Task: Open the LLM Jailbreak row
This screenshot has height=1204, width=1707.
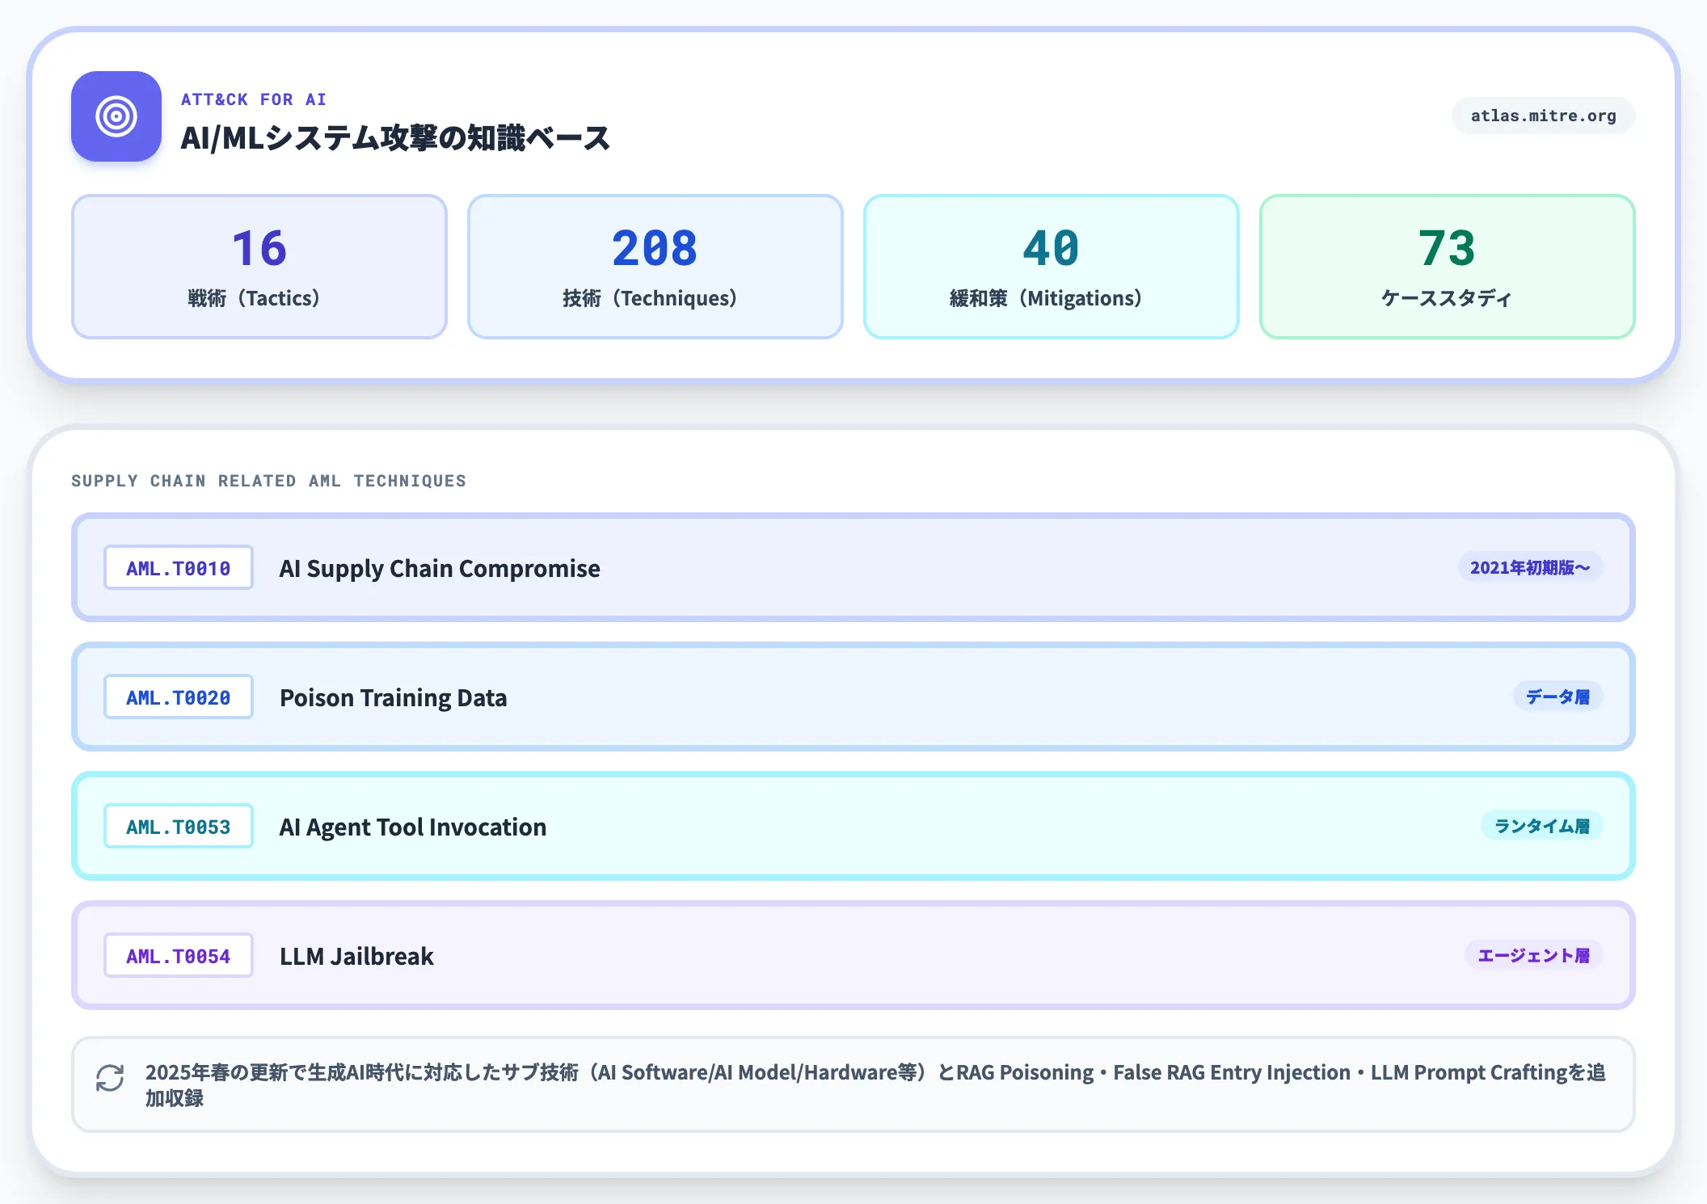Action: click(853, 956)
